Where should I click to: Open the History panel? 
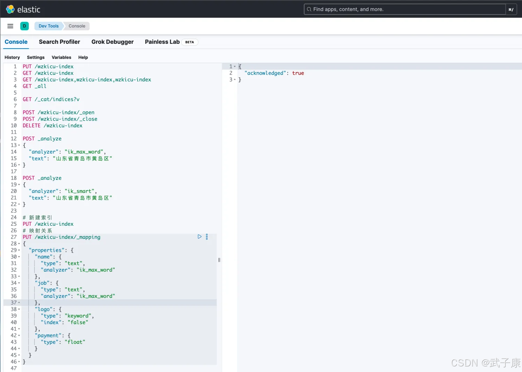tap(12, 57)
